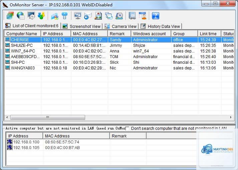The width and height of the screenshot is (238, 170).
Task: Click the folder with Windows logo icon
Action: coord(55,16)
